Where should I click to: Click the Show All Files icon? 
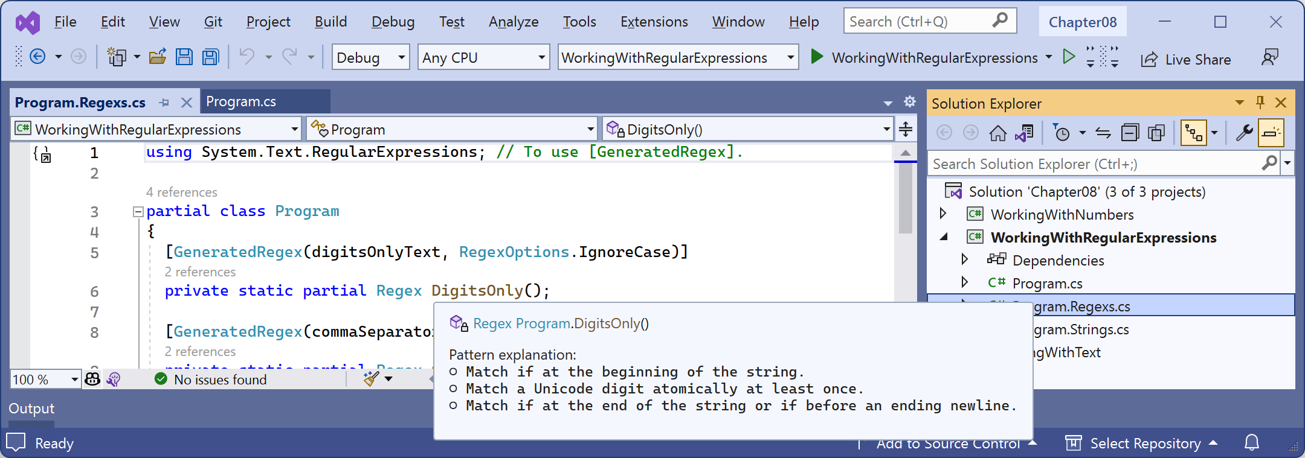pyautogui.click(x=1156, y=133)
